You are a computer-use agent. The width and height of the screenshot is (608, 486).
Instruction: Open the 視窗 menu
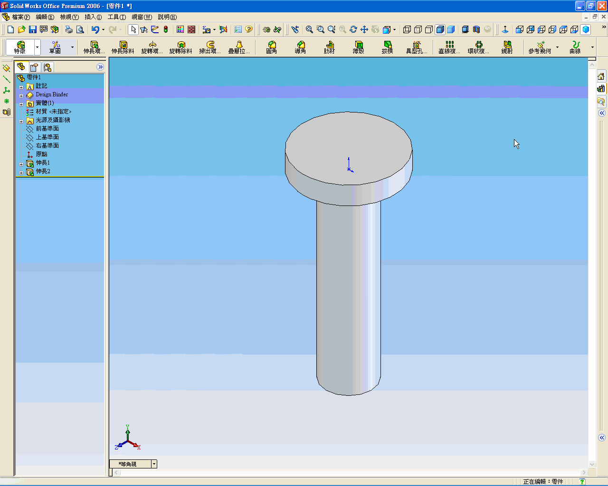[142, 17]
